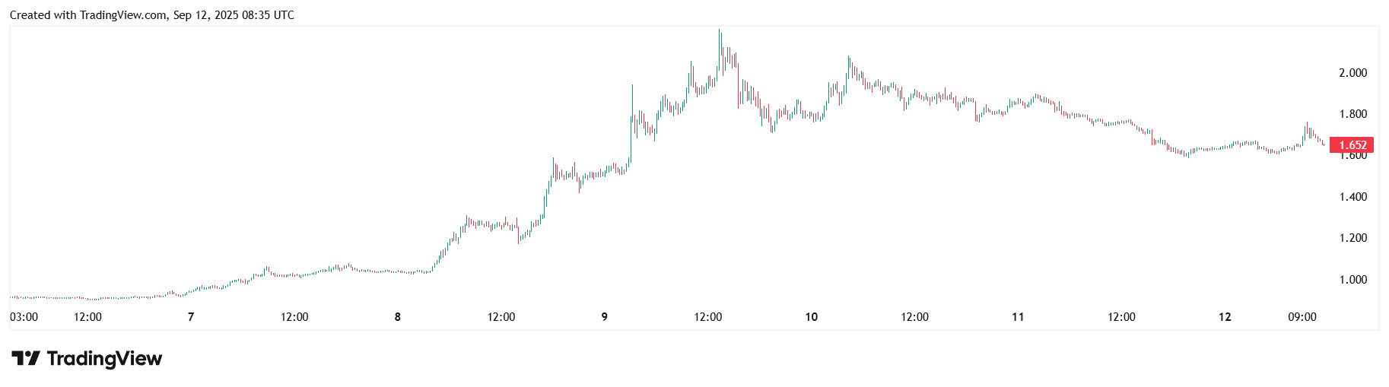Click the 12:00 label between dates 7 and 8
Image resolution: width=1389 pixels, height=387 pixels.
(294, 317)
